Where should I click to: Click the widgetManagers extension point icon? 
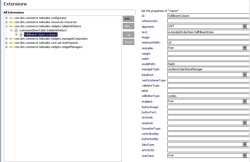(x=11, y=47)
